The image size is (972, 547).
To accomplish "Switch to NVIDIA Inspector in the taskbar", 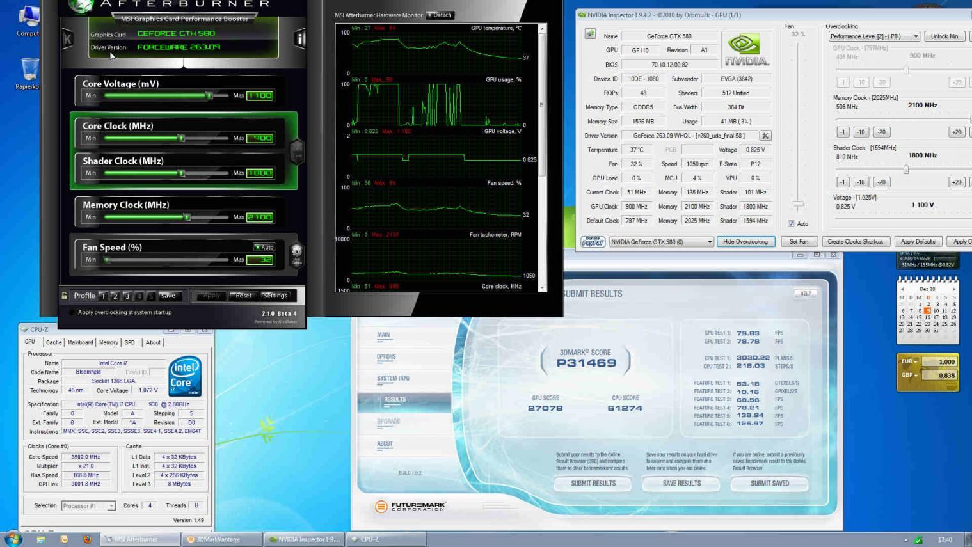I will pos(305,539).
